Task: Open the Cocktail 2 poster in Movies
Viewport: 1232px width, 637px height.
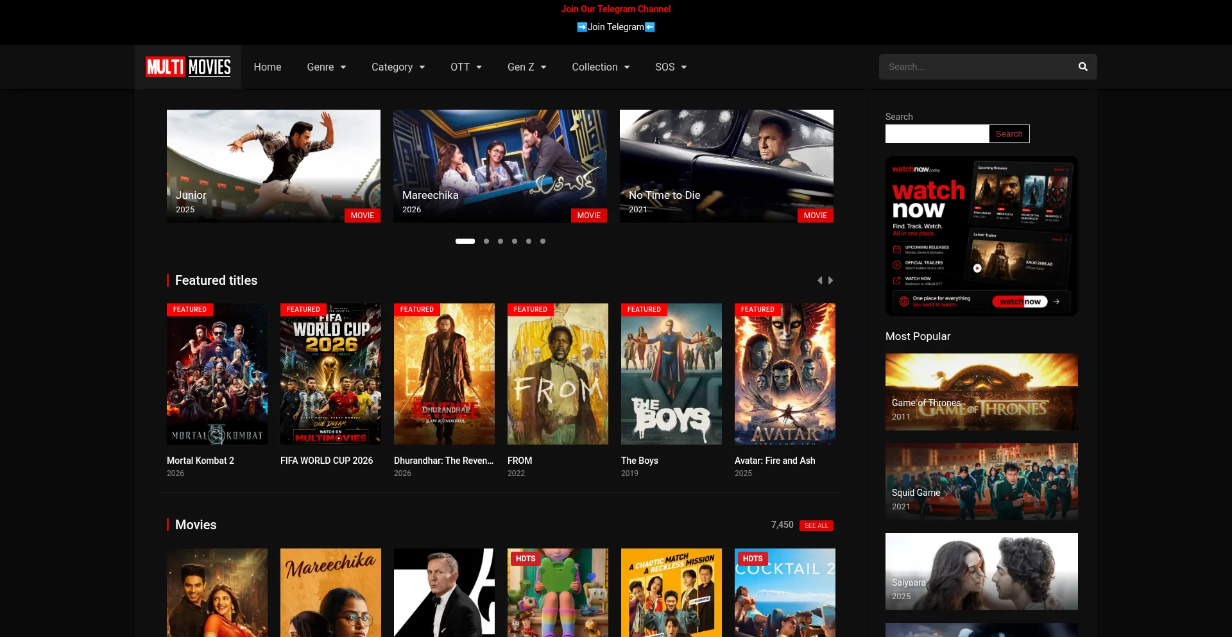Action: (785, 593)
